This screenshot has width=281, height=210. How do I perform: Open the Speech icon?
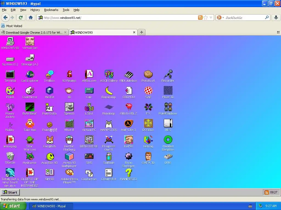pyautogui.click(x=69, y=109)
